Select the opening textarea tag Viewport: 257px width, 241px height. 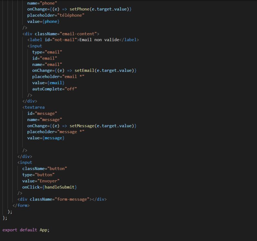(33, 107)
